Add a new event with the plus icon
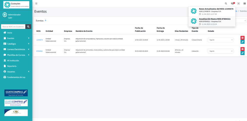The width and height of the screenshot is (247, 121). (46, 20)
